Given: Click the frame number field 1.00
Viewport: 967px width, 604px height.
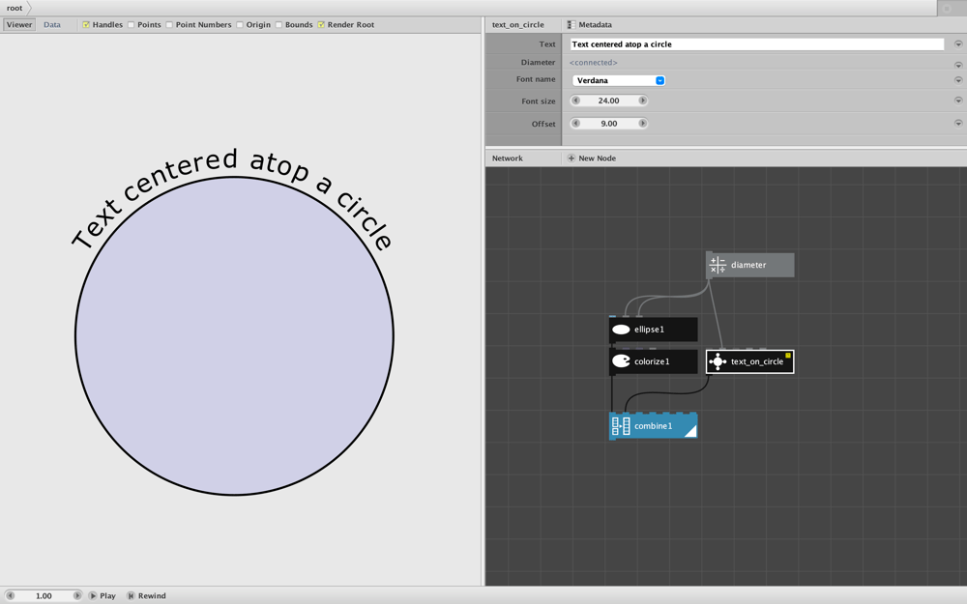Looking at the screenshot, I should tap(44, 596).
